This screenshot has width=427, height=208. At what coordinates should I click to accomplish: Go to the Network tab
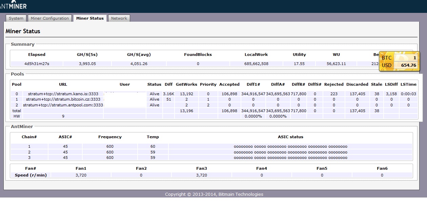[x=119, y=18]
